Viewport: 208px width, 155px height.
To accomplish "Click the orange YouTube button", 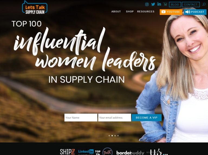I will tap(171, 12).
